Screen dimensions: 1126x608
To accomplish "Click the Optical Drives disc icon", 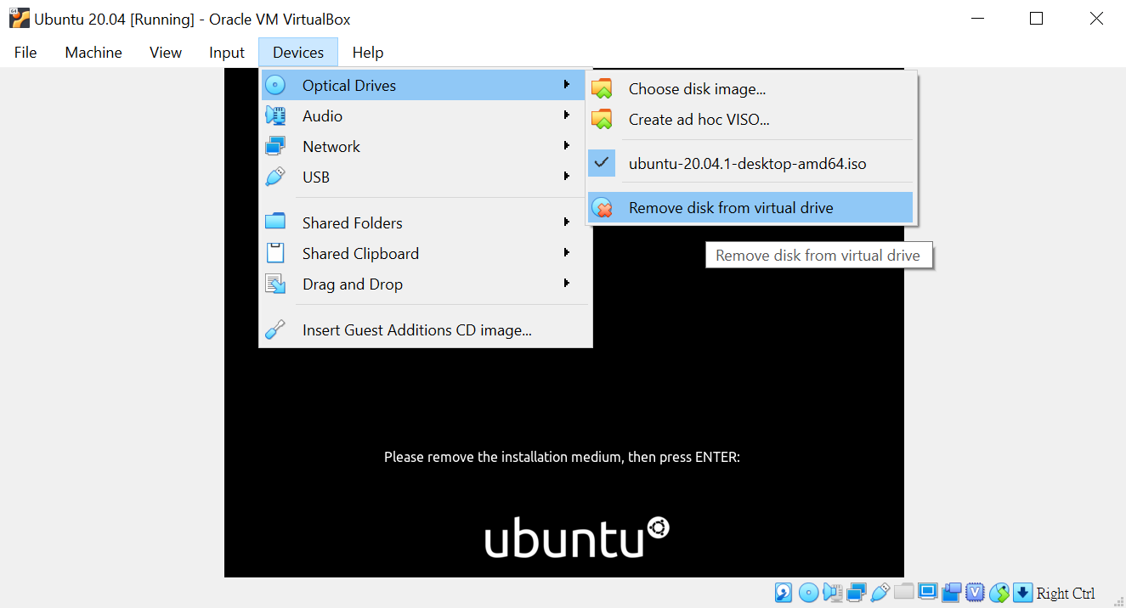I will pyautogui.click(x=275, y=85).
